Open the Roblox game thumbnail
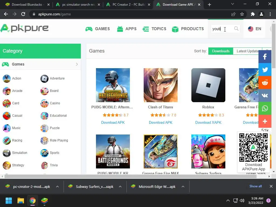This screenshot has height=207, width=276. (208, 85)
